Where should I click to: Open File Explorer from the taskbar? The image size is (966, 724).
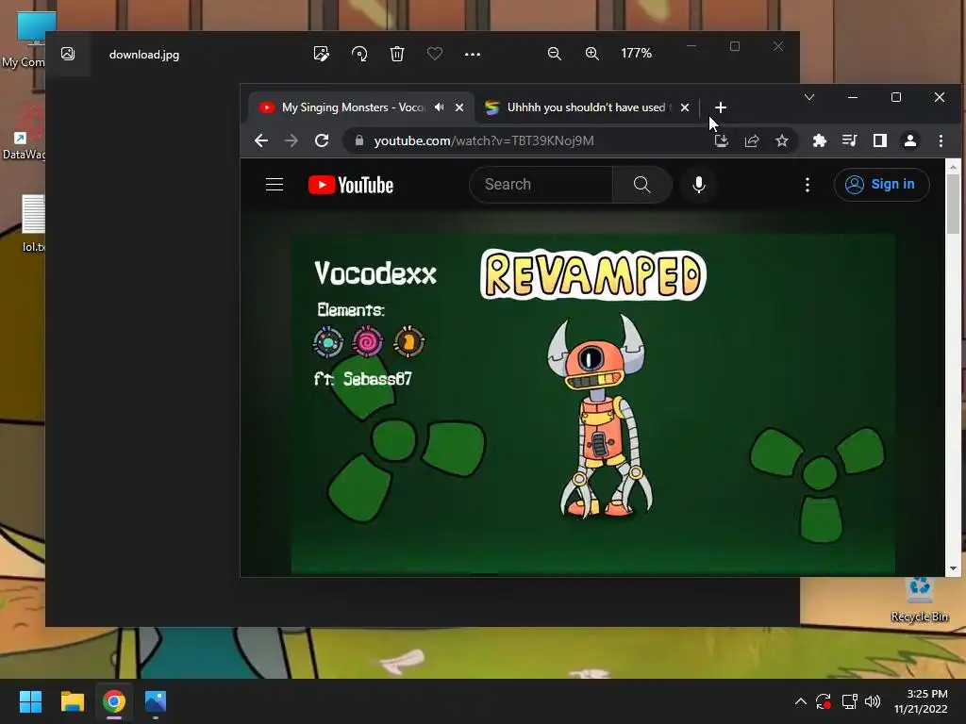72,701
